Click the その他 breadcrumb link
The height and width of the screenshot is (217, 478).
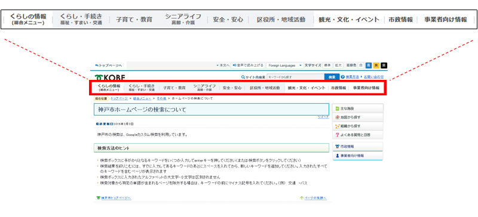tap(161, 98)
